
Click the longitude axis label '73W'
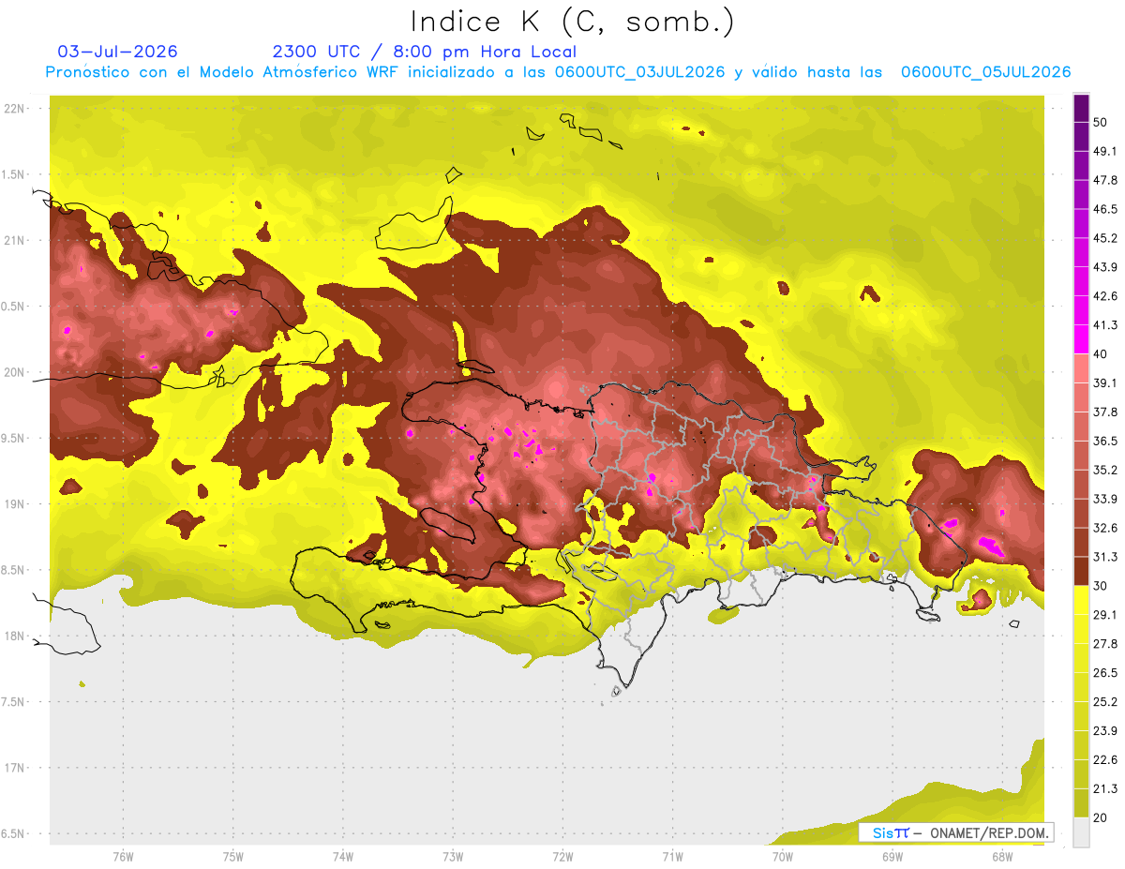pos(453,856)
